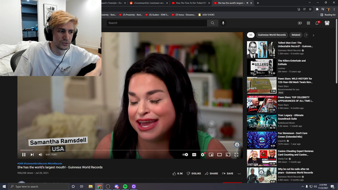338x190 pixels.
Task: Click the YouTube search field
Action: point(157,23)
